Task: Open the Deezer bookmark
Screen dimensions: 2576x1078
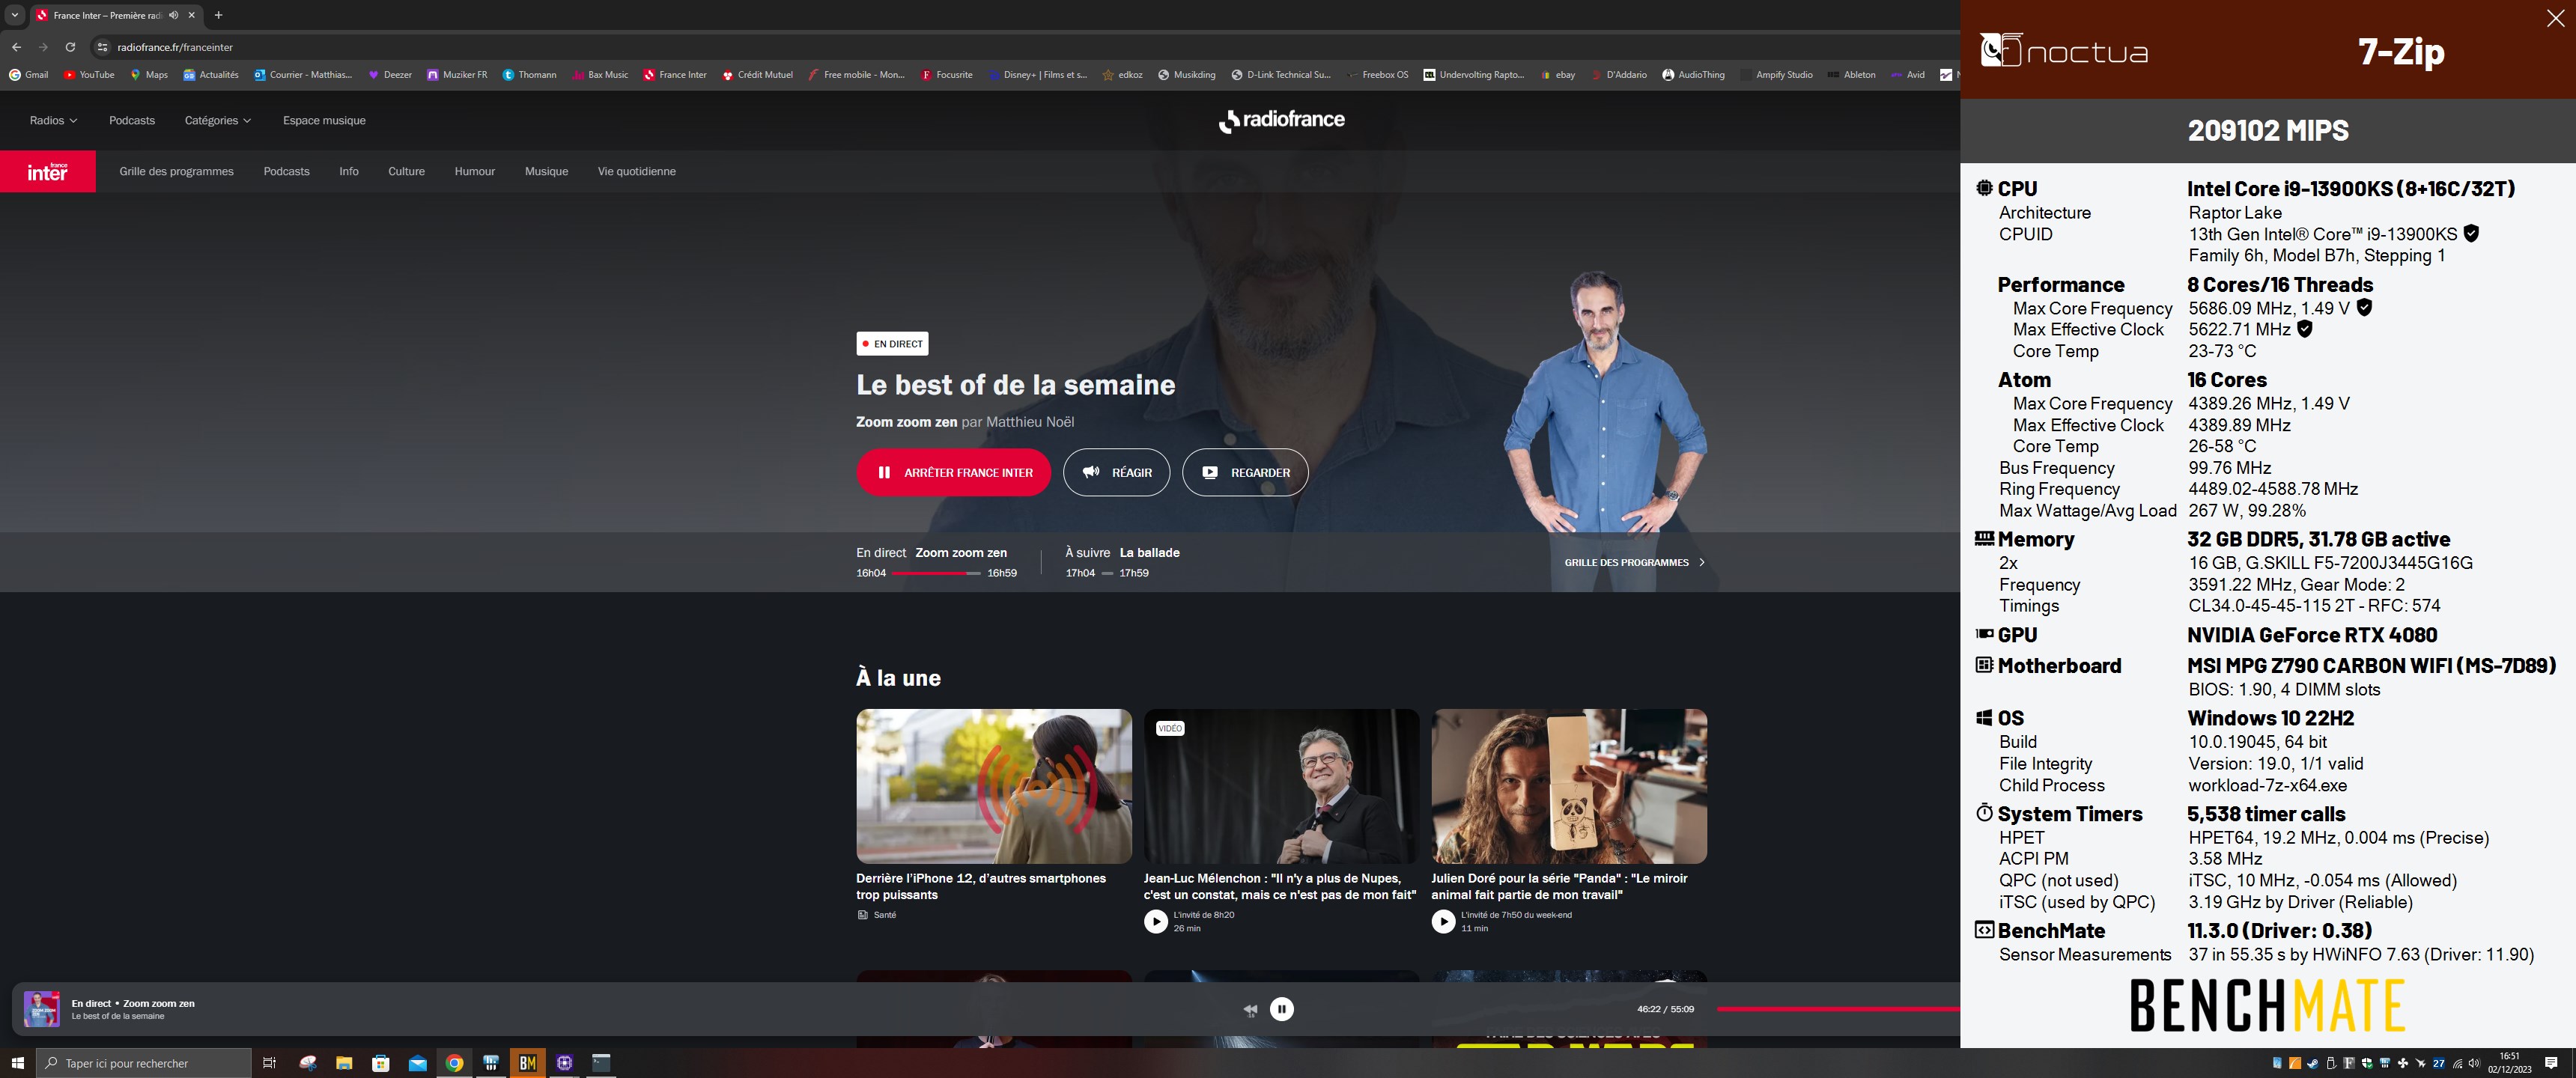Action: pos(389,75)
